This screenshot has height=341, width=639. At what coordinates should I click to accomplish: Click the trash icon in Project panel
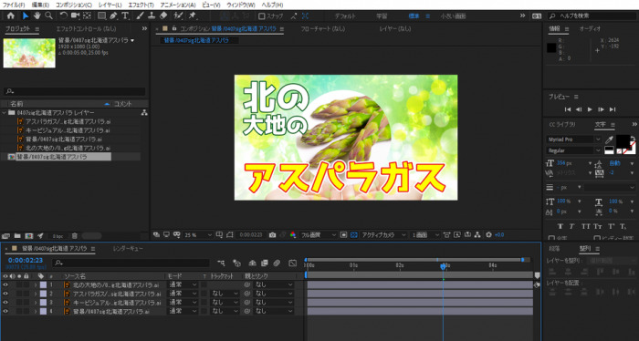pyautogui.click(x=75, y=236)
